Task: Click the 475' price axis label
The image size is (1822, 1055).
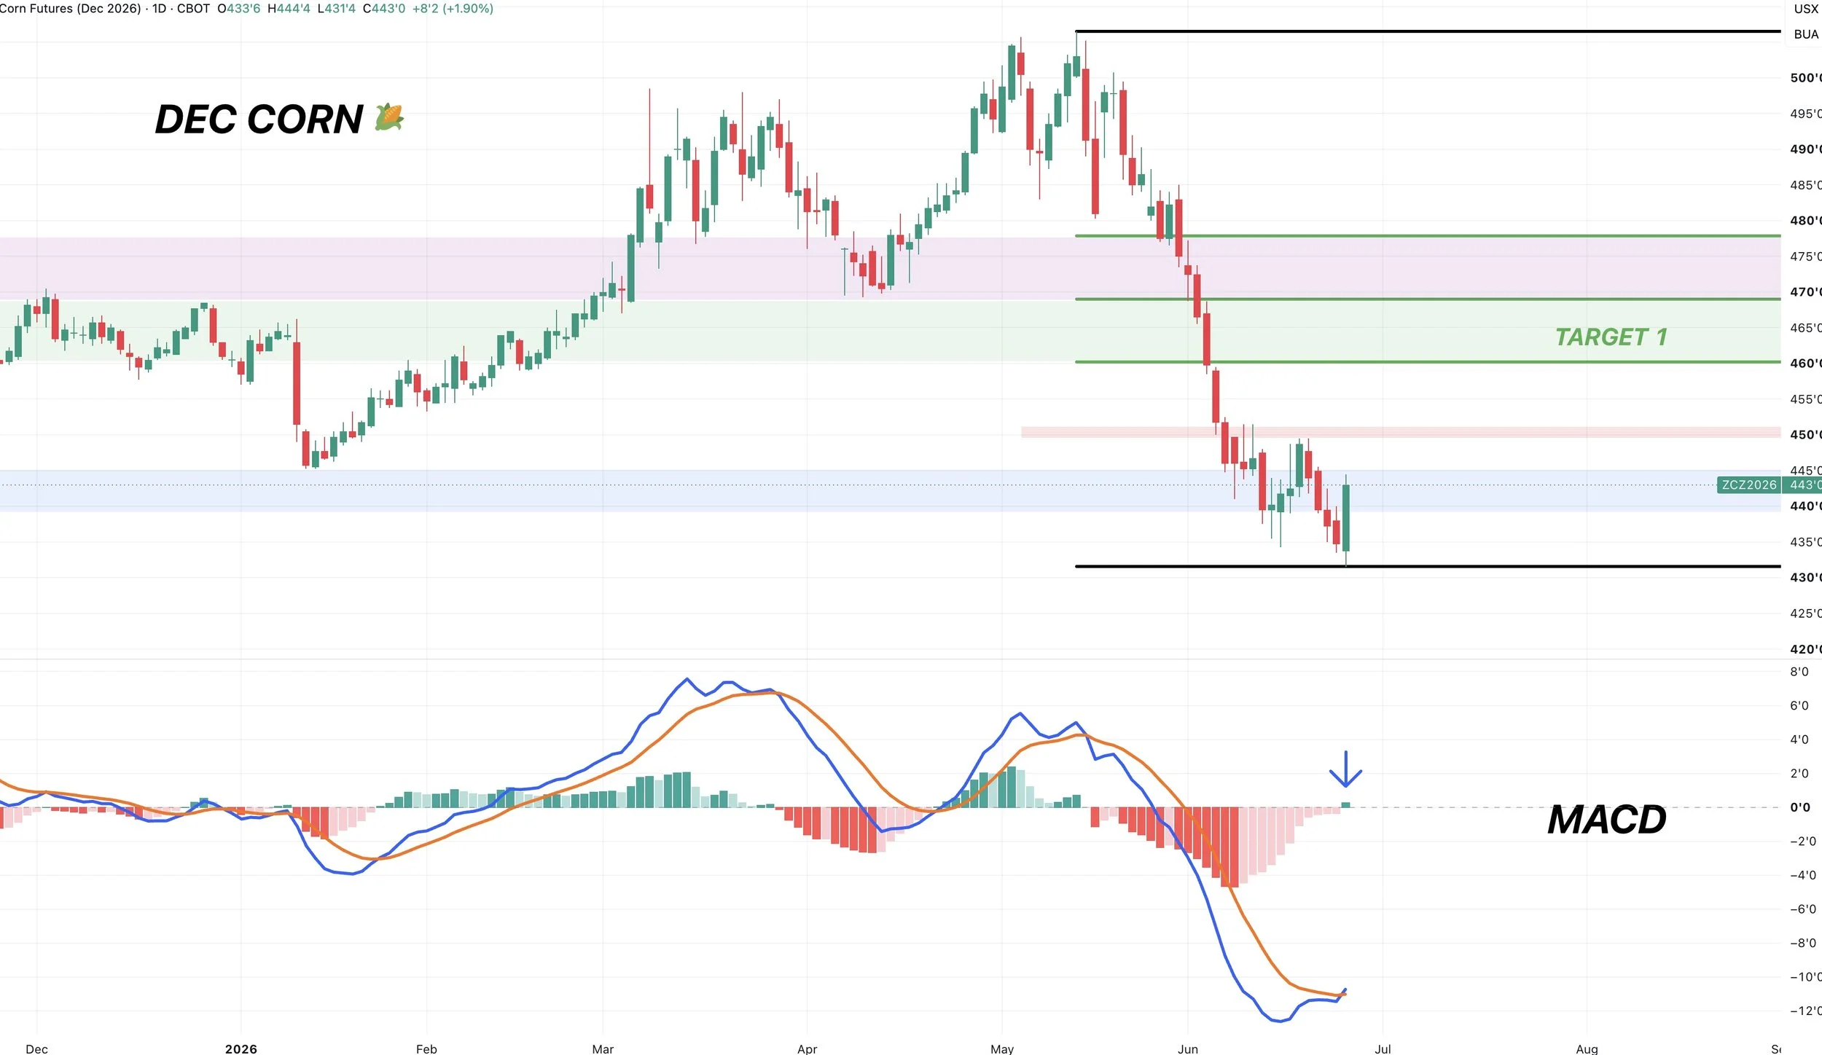Action: tap(1805, 256)
